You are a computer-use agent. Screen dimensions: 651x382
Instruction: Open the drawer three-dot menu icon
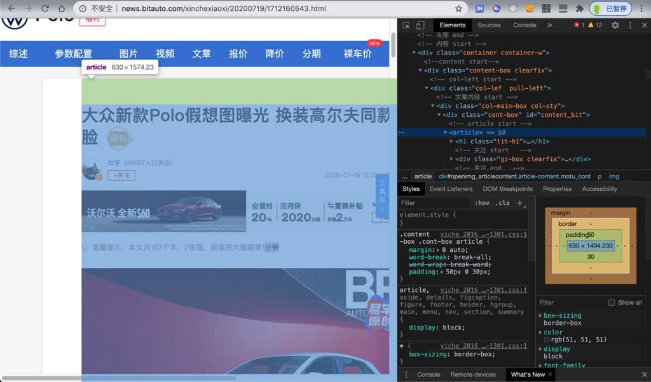(406, 374)
